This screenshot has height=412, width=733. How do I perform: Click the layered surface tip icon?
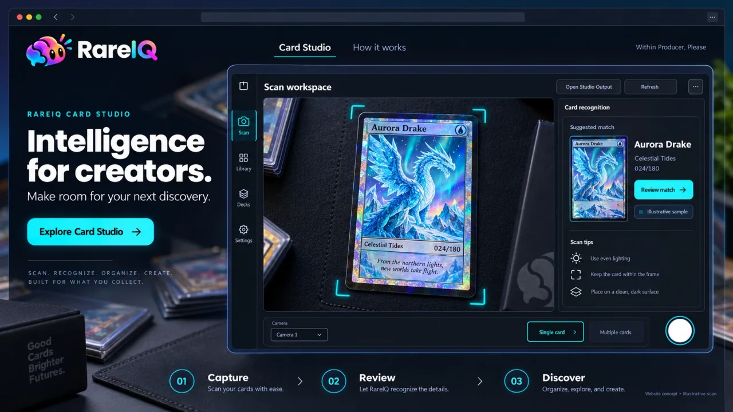[576, 292]
